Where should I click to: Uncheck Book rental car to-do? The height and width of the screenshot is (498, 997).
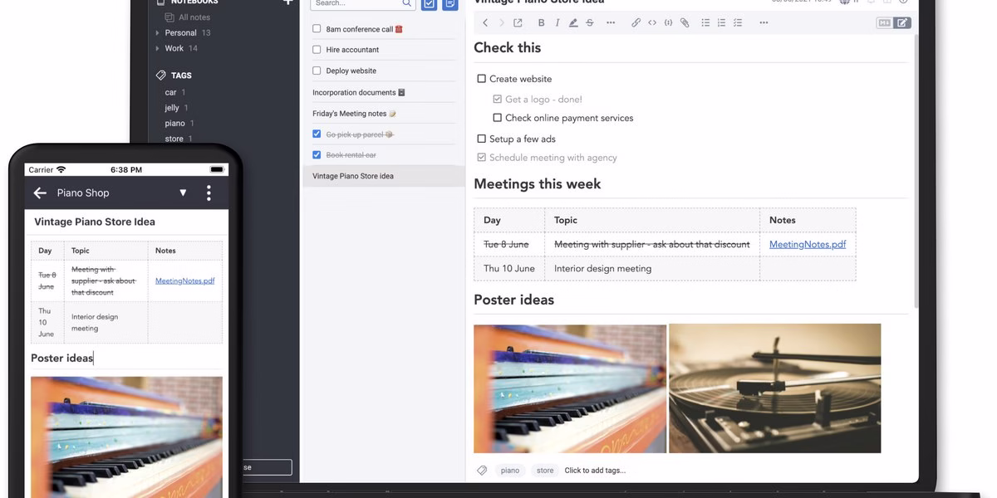[x=317, y=155]
